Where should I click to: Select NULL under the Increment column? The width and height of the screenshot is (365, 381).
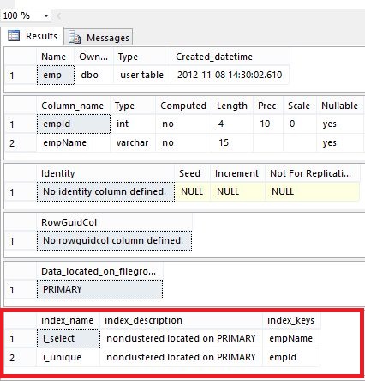pyautogui.click(x=237, y=191)
